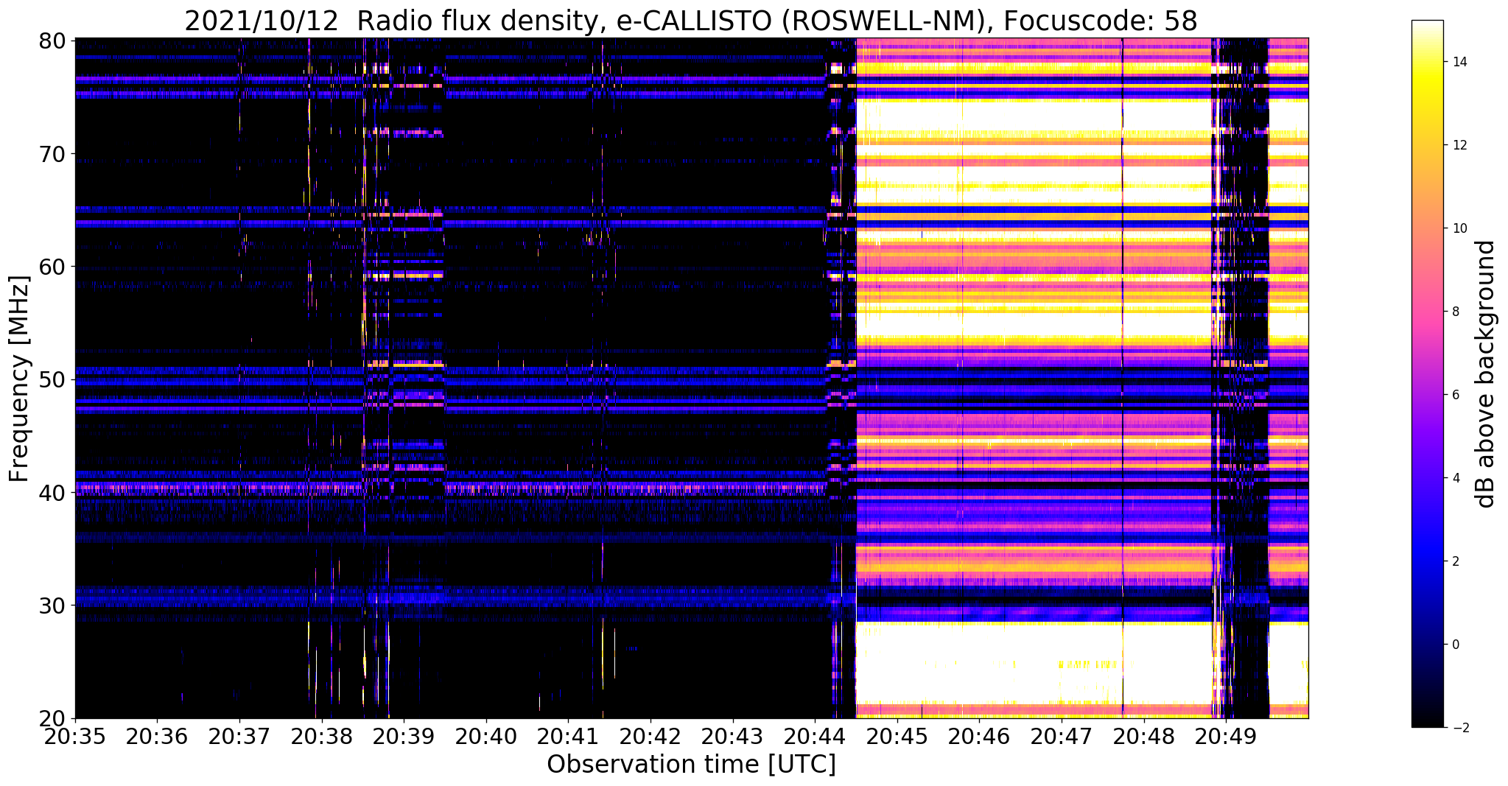Click the colorbar tick label 0

pos(1455,645)
